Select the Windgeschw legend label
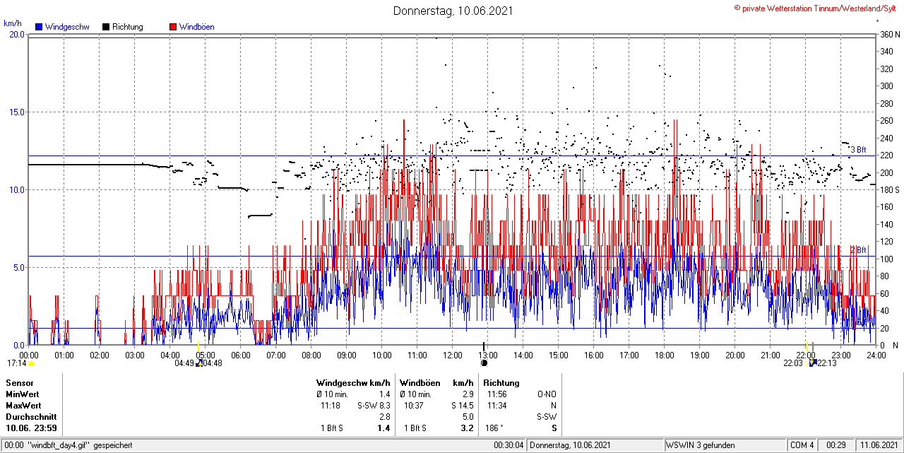The height and width of the screenshot is (453, 904). click(x=67, y=27)
